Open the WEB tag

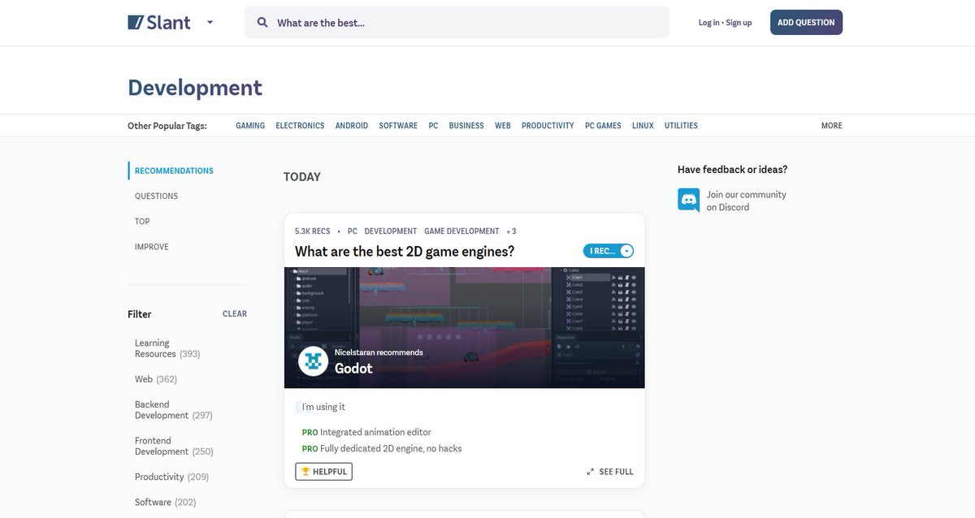(x=503, y=126)
